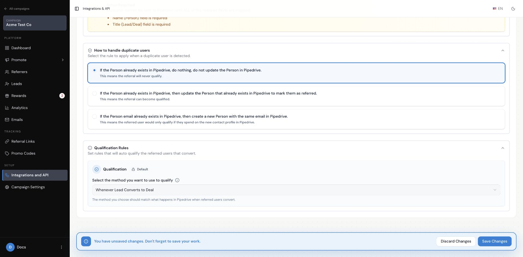Click 'Title (Lead/Deal) field is required' warning
Screen dimensions: 523x257
click(141, 24)
